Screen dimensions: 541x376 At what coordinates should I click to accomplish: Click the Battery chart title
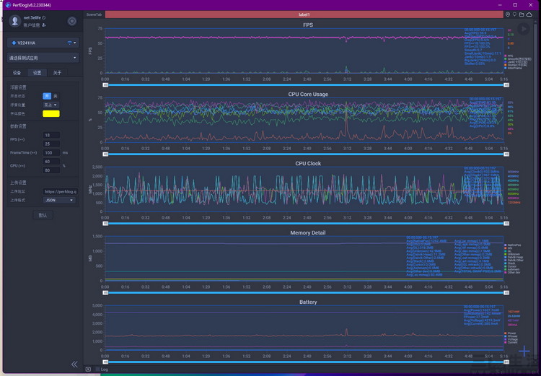click(x=308, y=302)
